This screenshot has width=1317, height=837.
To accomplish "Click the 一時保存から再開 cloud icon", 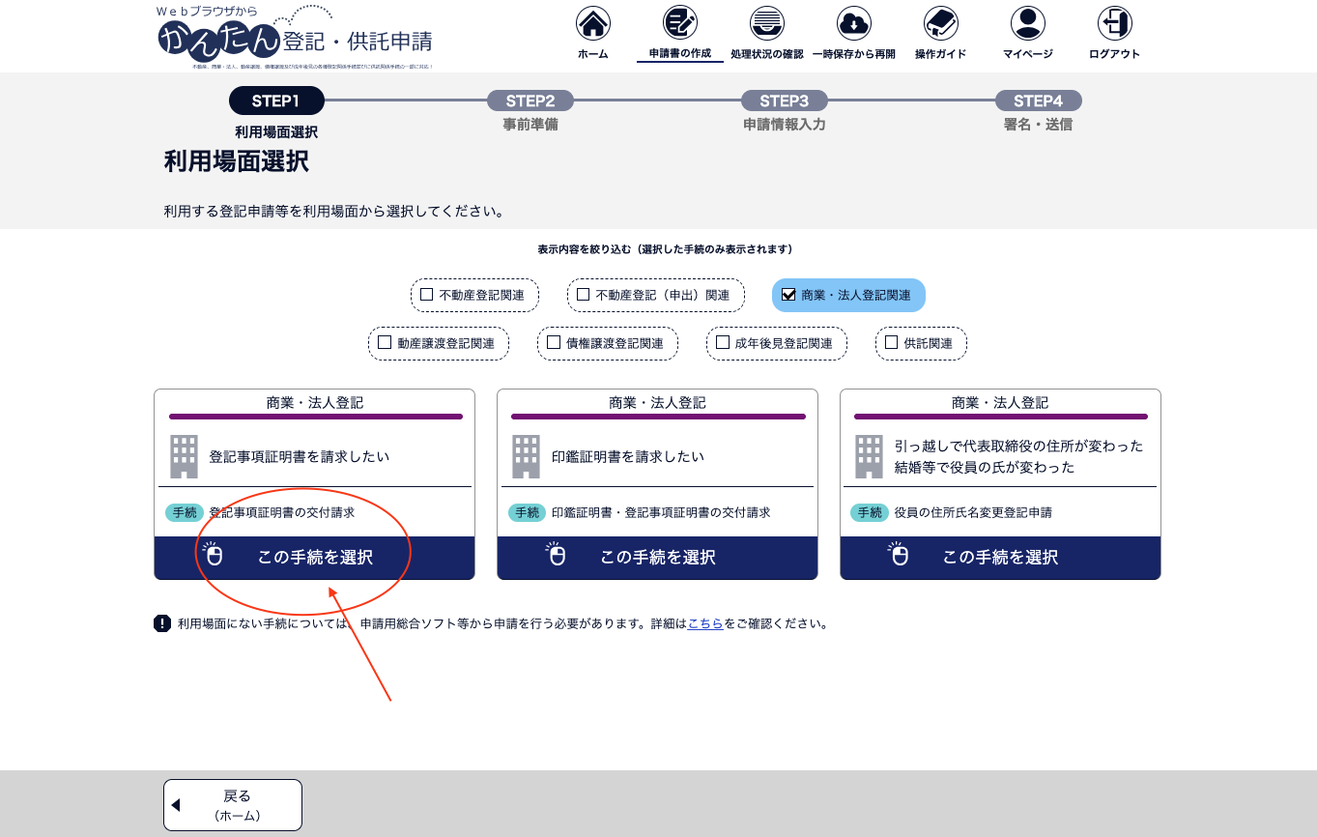I will (x=853, y=23).
